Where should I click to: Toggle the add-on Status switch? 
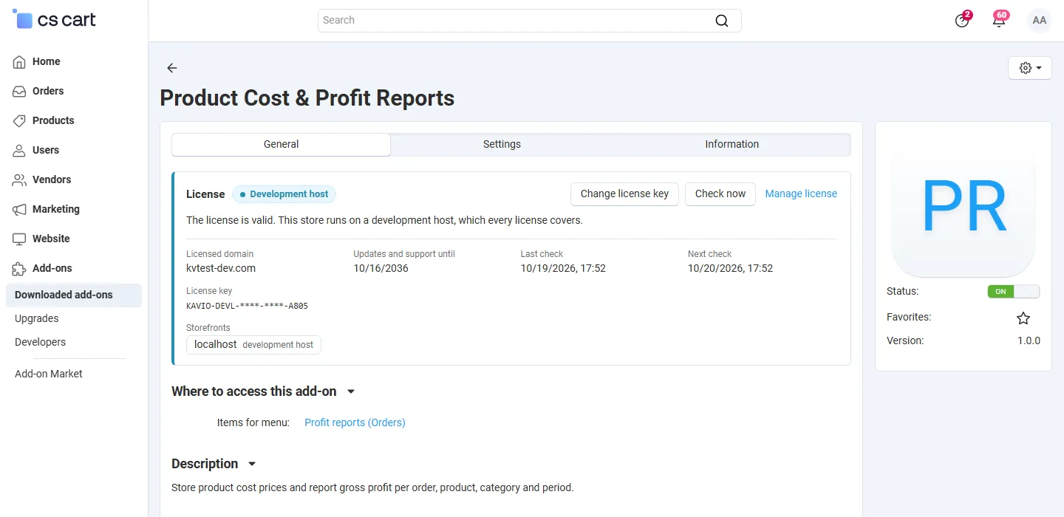[x=1014, y=292]
